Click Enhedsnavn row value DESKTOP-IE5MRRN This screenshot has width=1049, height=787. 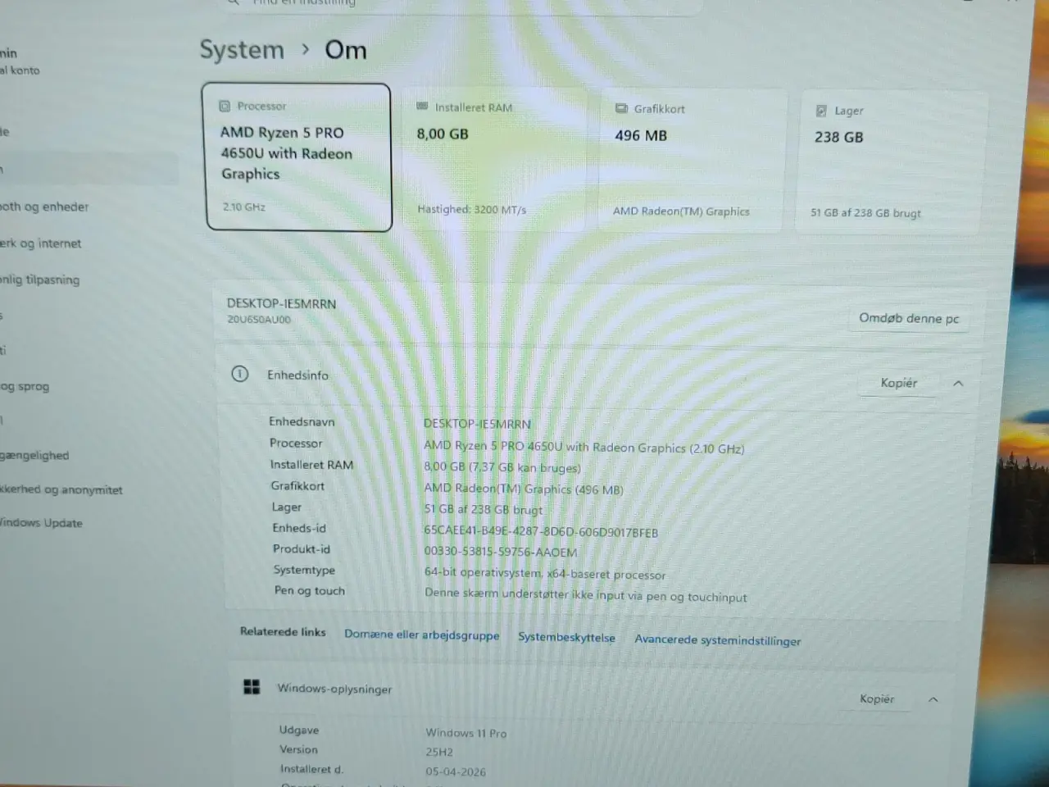click(x=478, y=424)
